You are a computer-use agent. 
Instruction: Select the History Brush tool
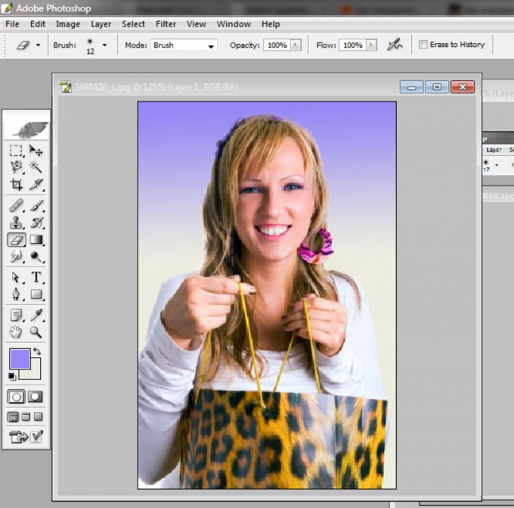37,223
